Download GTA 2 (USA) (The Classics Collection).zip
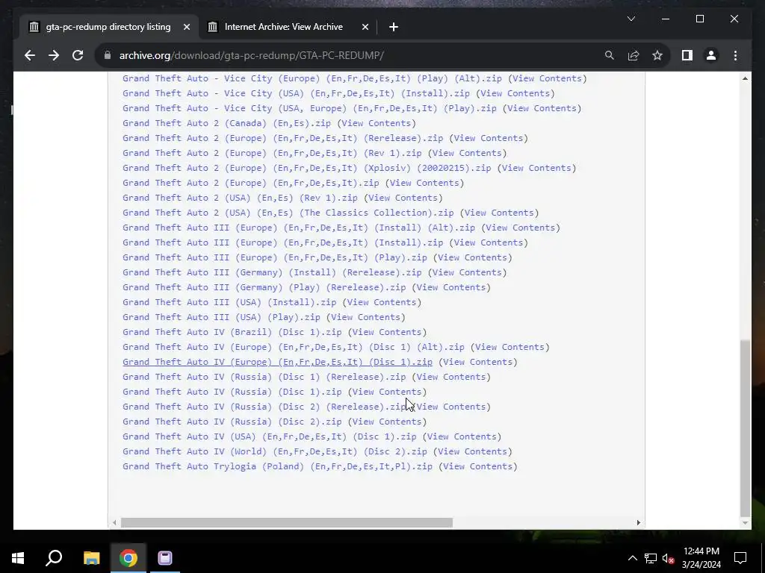The width and height of the screenshot is (765, 573). [x=288, y=213]
